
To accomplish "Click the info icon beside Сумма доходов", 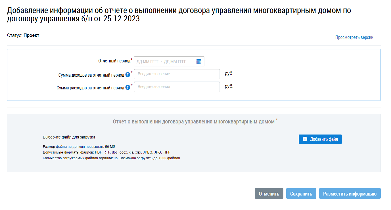I will (128, 75).
